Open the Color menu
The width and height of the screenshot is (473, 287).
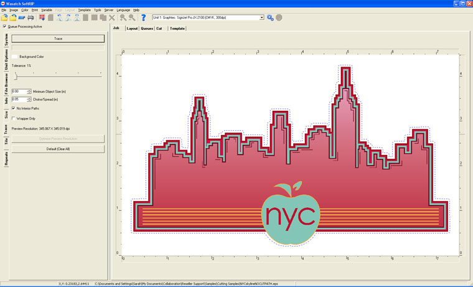25,10
